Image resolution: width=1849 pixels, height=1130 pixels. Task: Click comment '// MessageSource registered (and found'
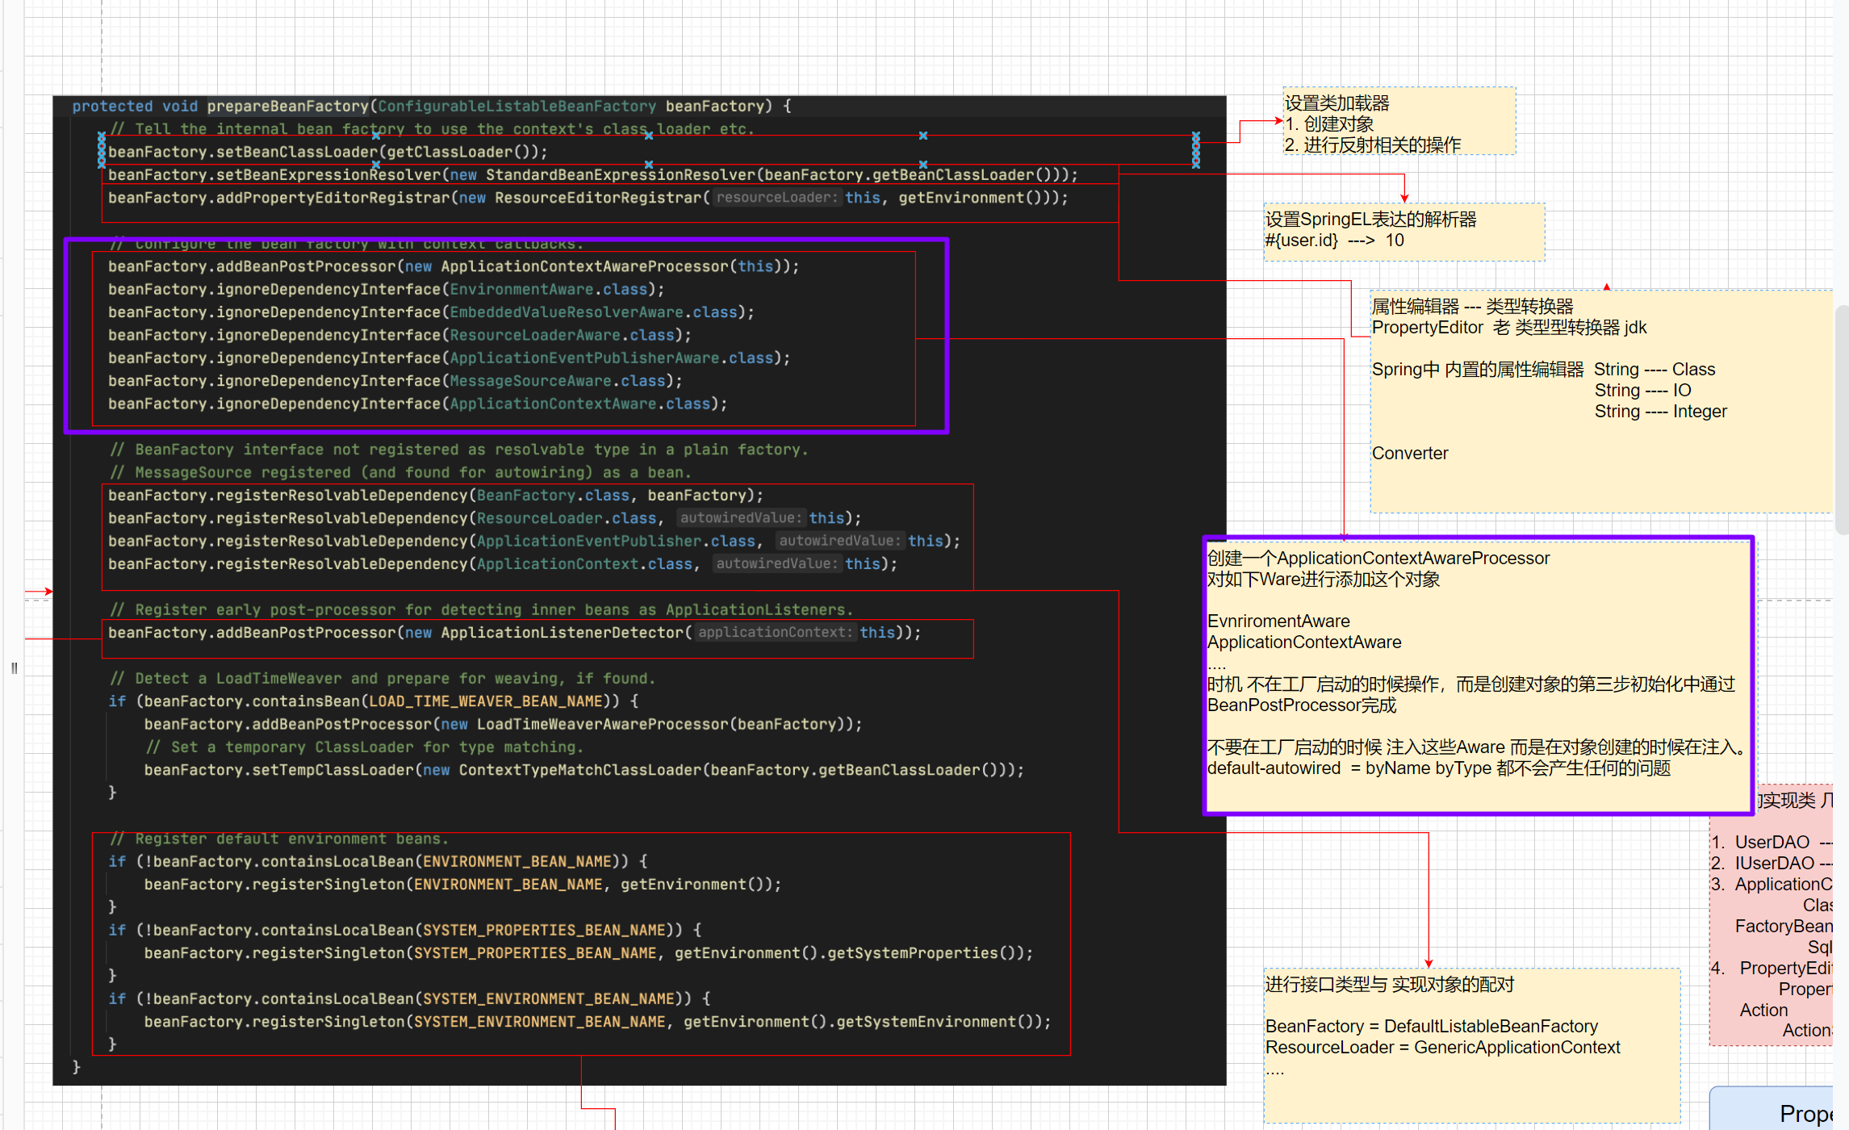click(x=400, y=472)
